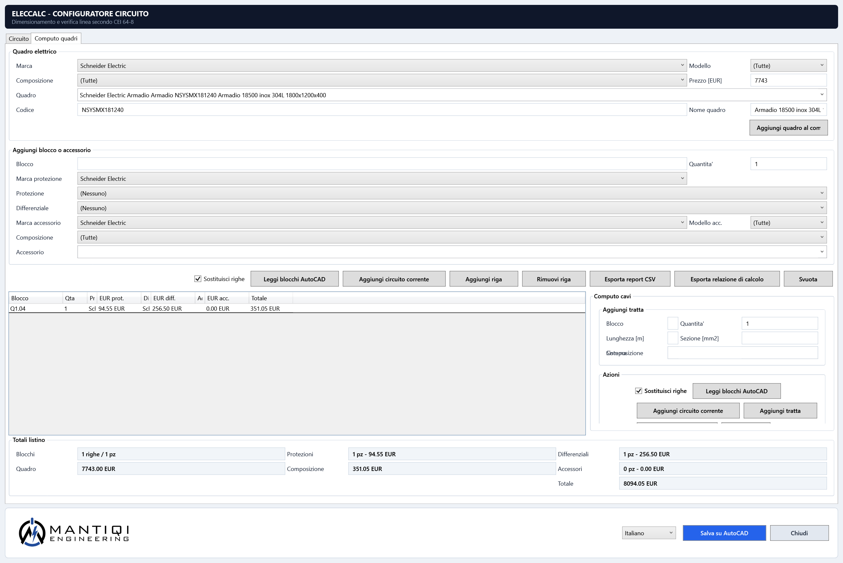
Task: Click the Differenziali total '1 pz - 256.50 EUR'
Action: tap(723, 454)
